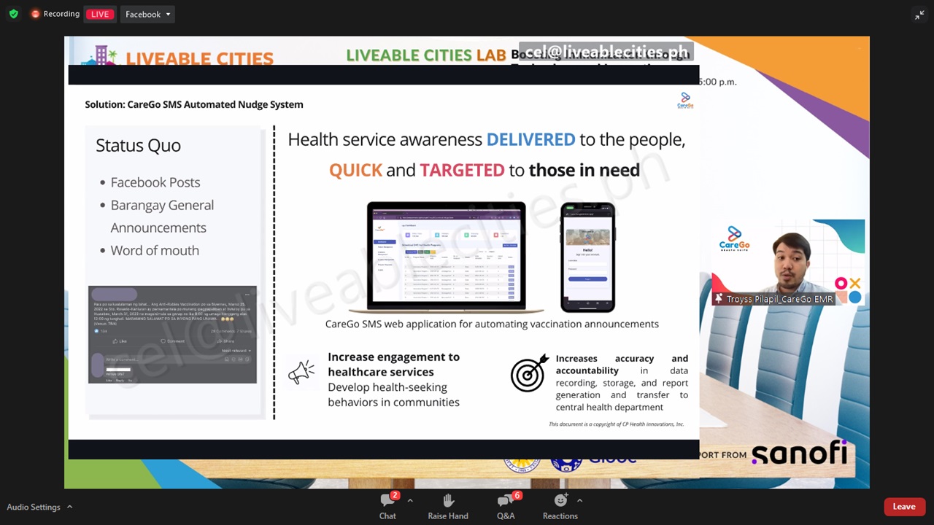
Task: Click the 'Status Quo' heading
Action: pos(138,145)
